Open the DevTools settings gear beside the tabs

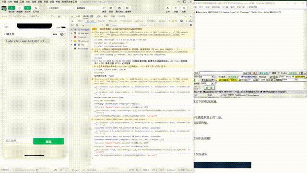point(181,21)
